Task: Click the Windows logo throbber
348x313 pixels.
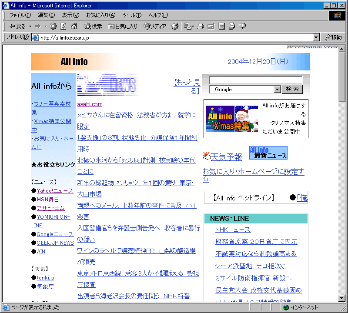Action: pos(337,15)
